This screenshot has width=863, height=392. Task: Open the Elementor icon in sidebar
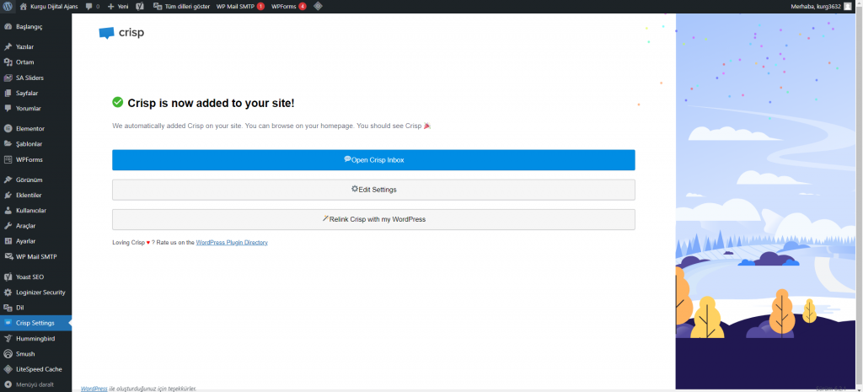coord(8,129)
